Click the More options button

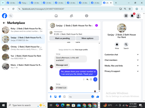(x=87, y=38)
